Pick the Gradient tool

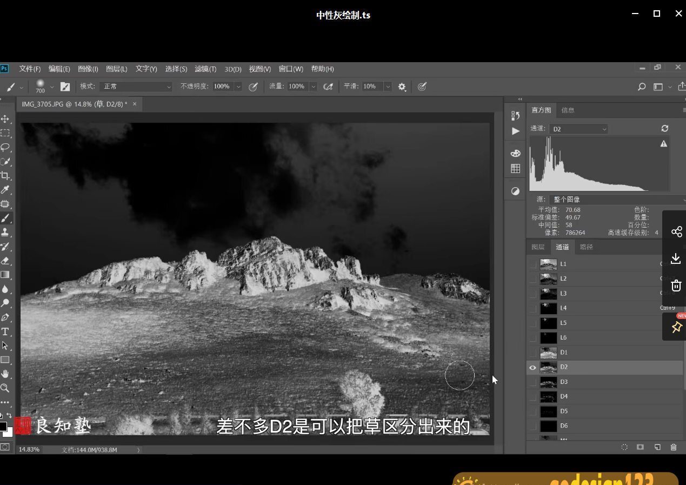click(6, 274)
